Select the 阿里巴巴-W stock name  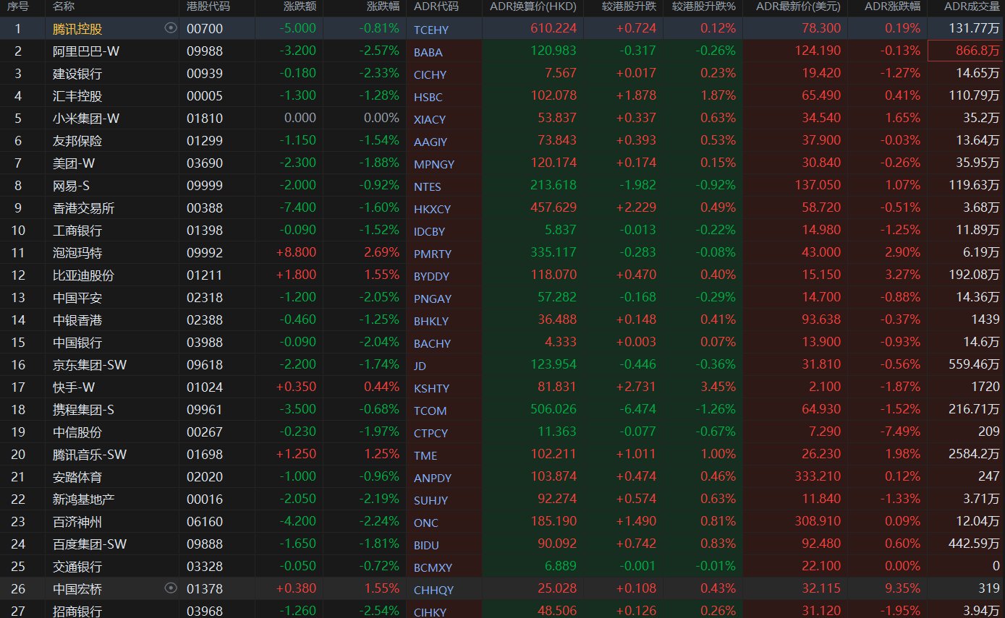pos(85,51)
